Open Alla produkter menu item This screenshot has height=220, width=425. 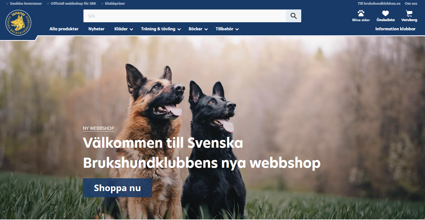tap(64, 29)
